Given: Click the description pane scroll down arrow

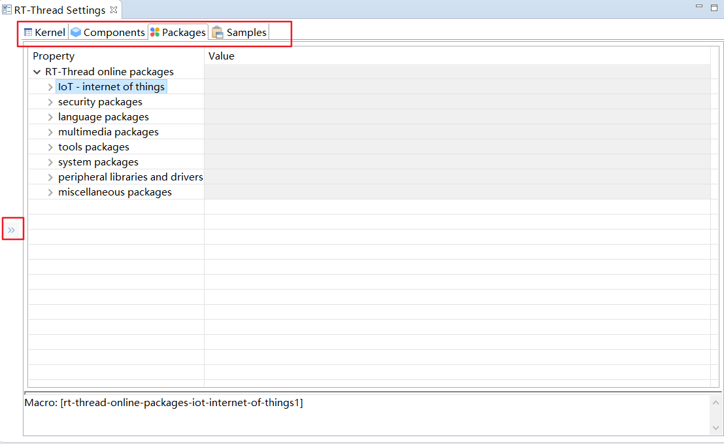Looking at the screenshot, I should click(716, 428).
